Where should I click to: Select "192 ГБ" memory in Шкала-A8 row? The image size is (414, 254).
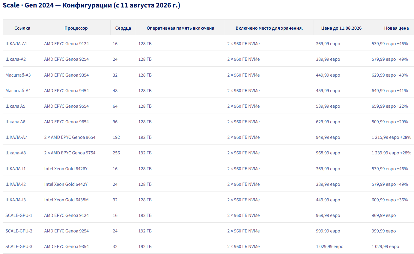click(145, 153)
